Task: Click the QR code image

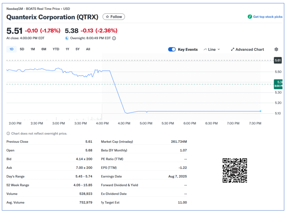Action: point(235,170)
